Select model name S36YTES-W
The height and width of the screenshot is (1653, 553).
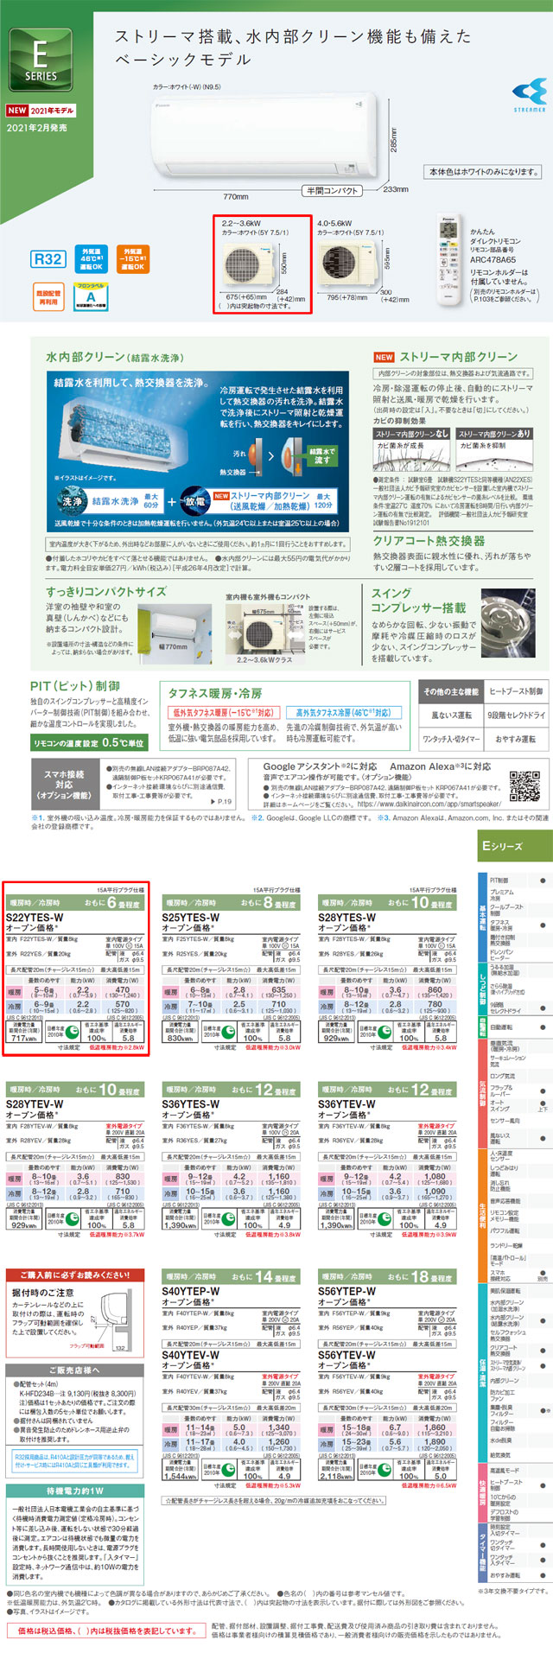coord(191,1104)
